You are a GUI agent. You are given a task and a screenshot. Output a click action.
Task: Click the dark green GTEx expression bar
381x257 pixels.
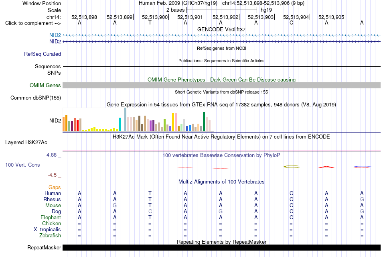(x=204, y=122)
